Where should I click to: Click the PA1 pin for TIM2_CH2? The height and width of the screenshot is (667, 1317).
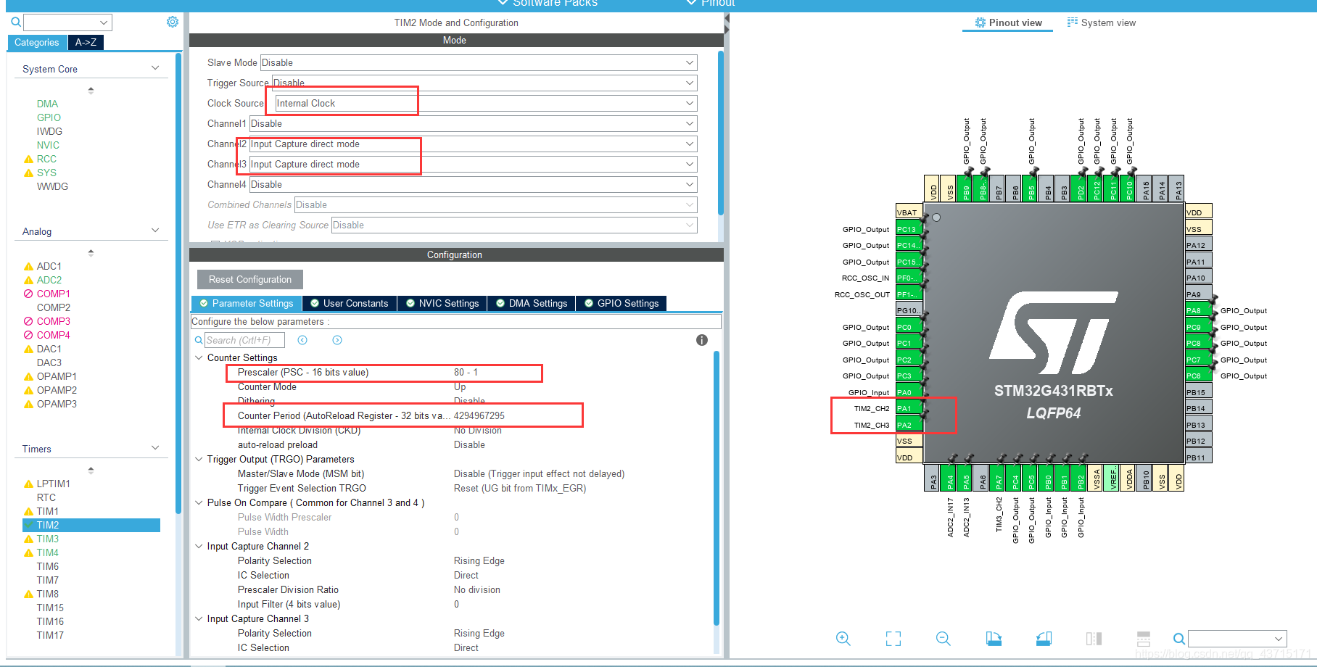(x=909, y=408)
